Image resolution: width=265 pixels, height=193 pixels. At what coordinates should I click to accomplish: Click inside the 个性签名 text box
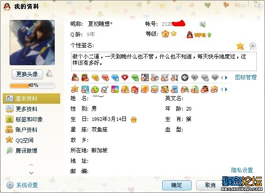[164, 61]
